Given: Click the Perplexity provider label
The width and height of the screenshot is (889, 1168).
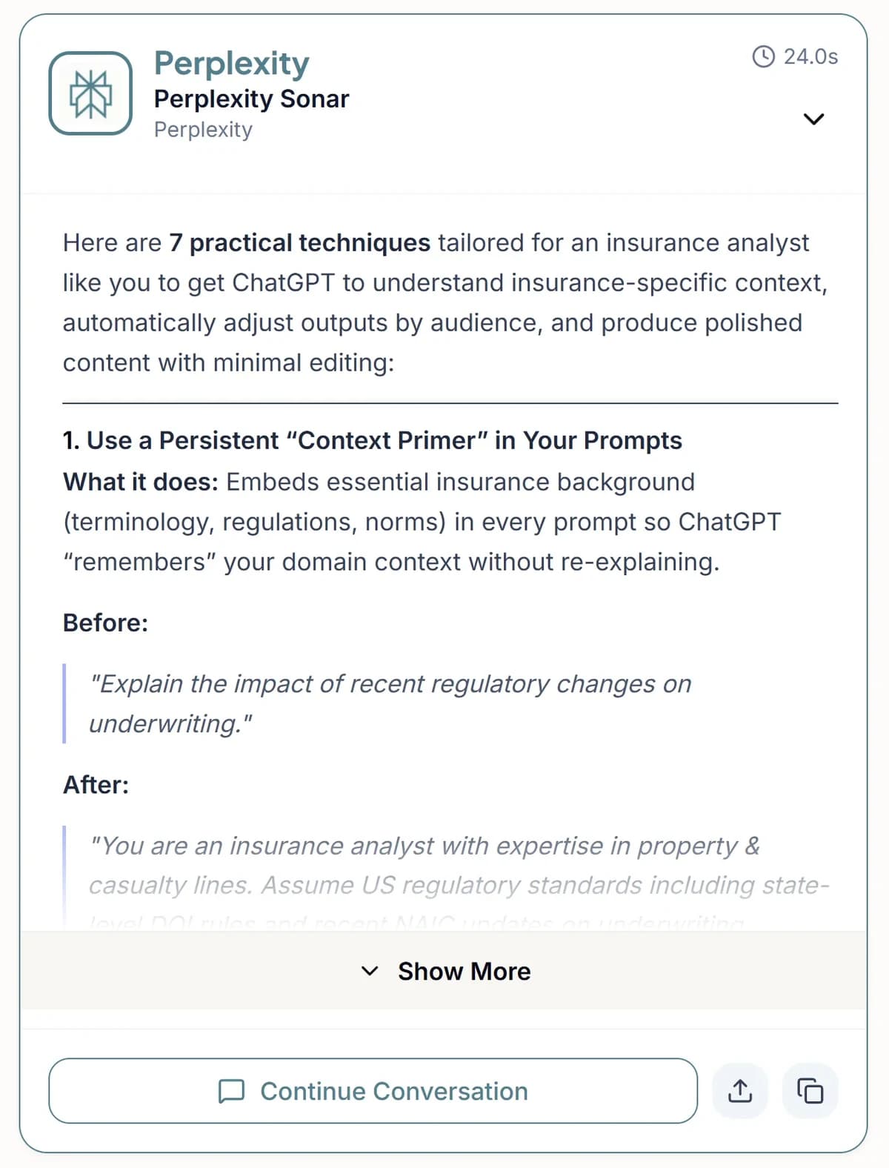Looking at the screenshot, I should click(202, 130).
